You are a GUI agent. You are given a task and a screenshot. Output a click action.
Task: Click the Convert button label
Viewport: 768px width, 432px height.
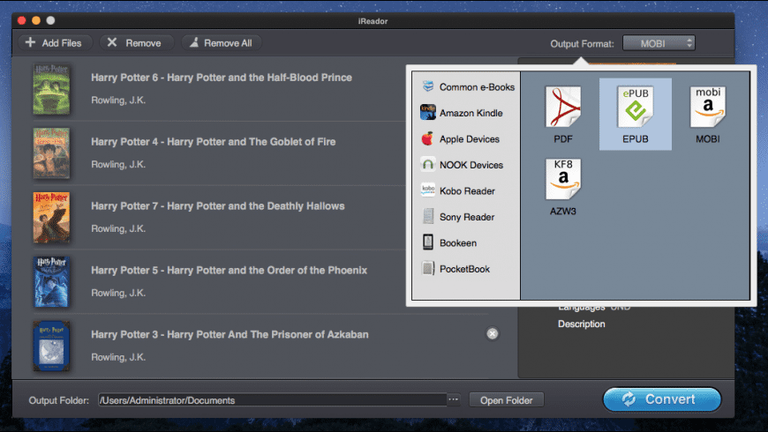coord(670,399)
